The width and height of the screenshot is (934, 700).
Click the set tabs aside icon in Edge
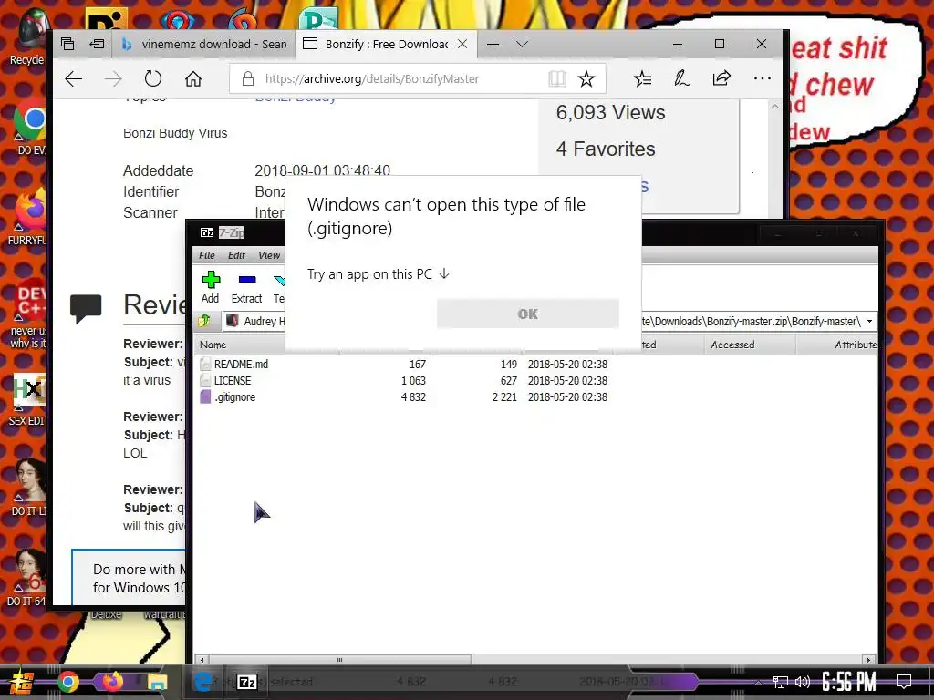(x=97, y=44)
